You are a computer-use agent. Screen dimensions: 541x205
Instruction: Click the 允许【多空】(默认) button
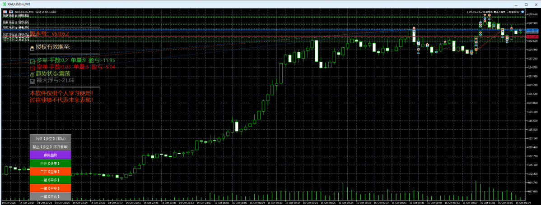pos(51,138)
